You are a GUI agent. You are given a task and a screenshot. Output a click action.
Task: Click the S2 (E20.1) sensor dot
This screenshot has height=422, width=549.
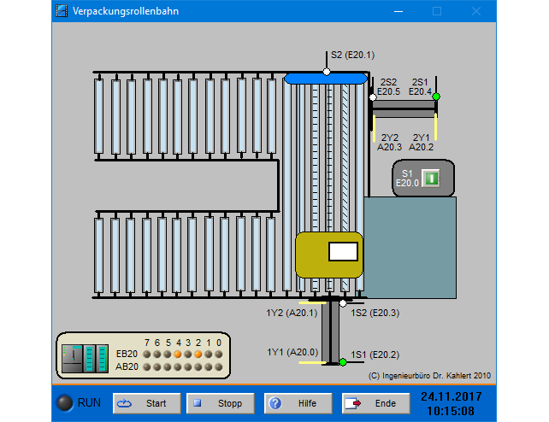[327, 72]
